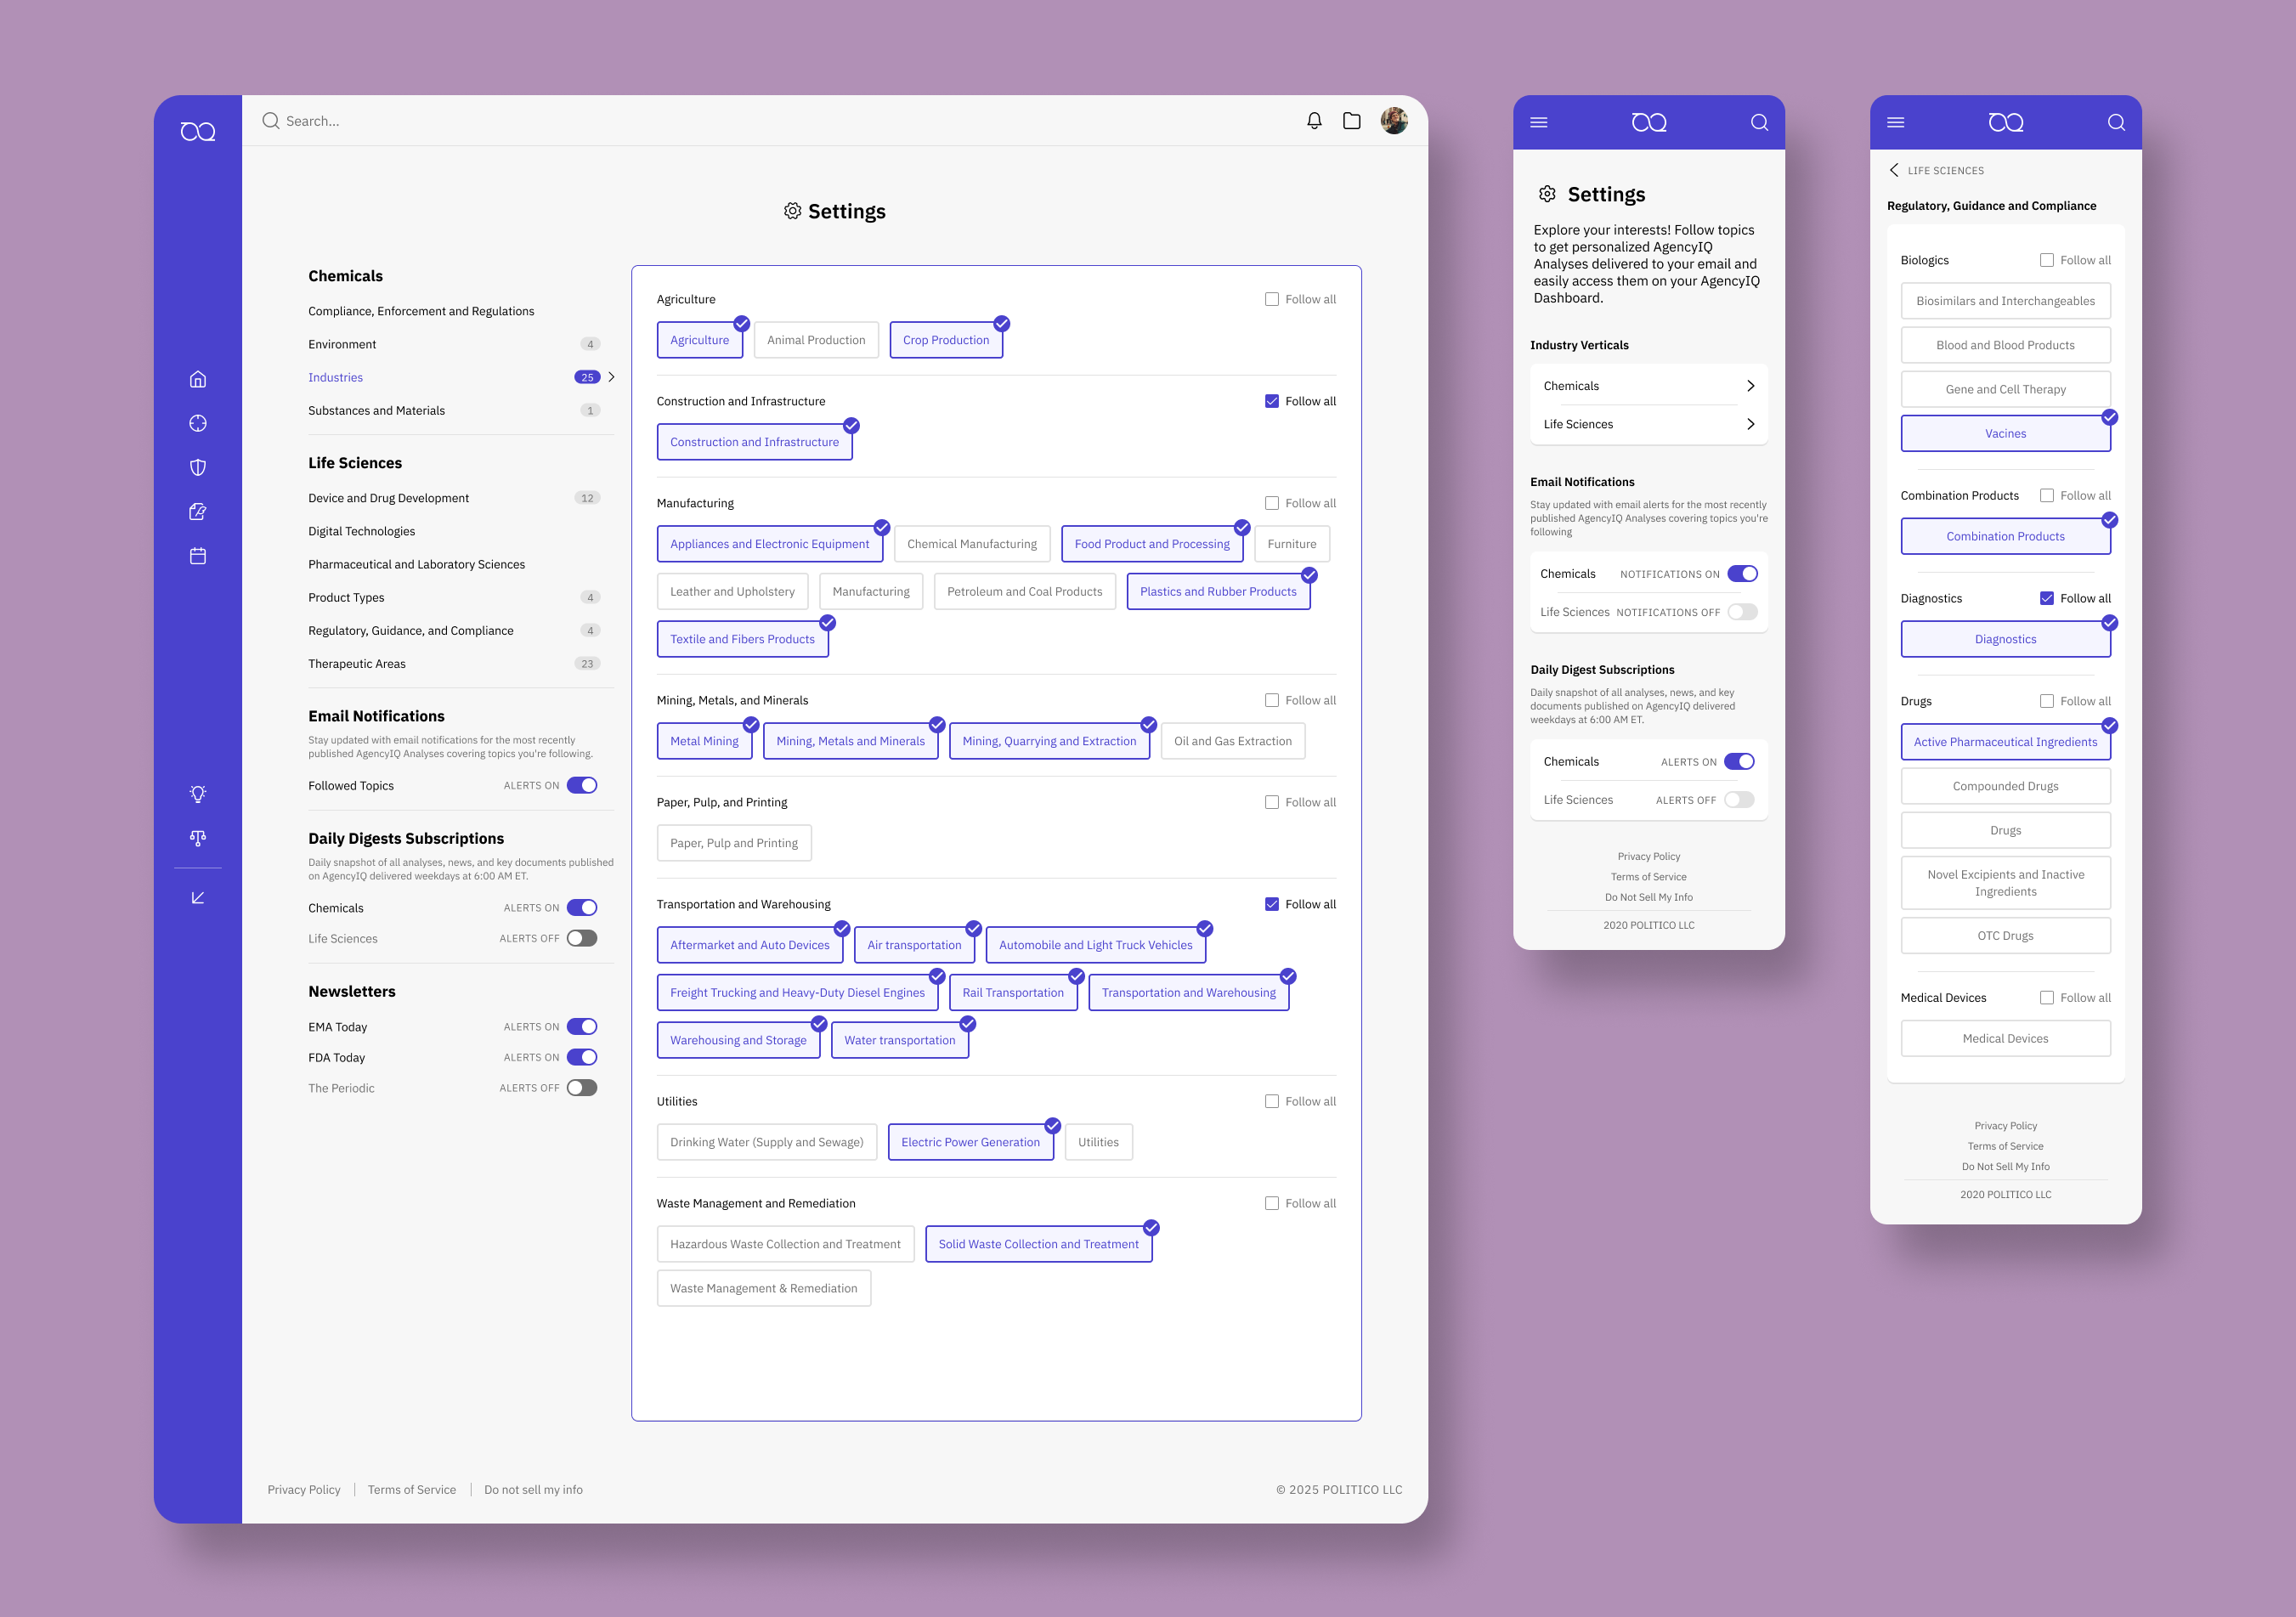Screen dimensions: 2296x1617
Task: Open the hamburger menu on the Settings mobile screen
Action: [1538, 122]
